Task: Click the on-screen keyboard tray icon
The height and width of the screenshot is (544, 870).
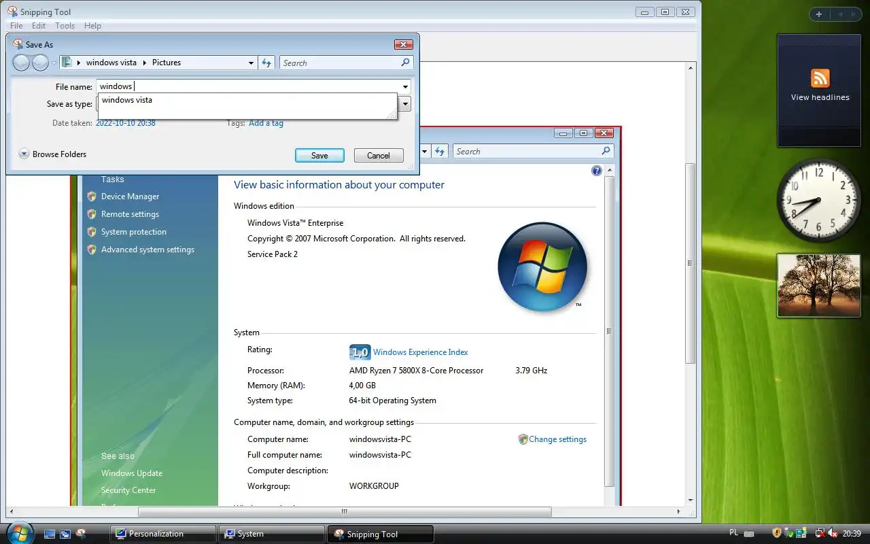Action: (x=748, y=533)
